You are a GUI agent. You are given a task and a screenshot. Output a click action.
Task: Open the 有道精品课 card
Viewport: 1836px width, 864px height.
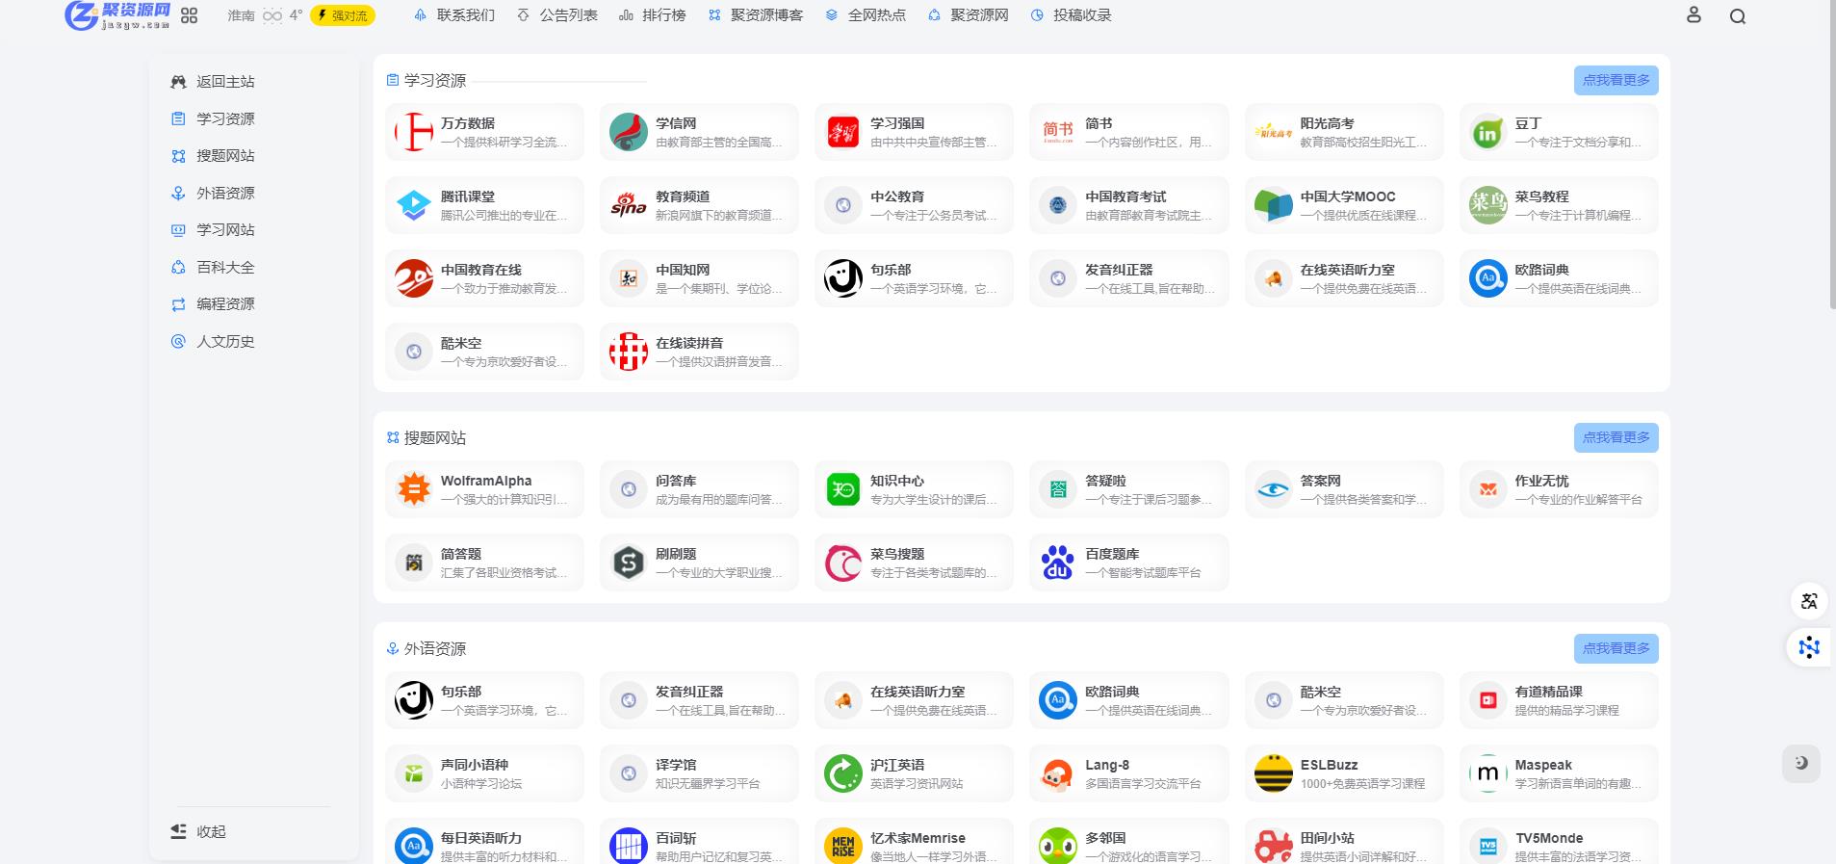click(x=1559, y=700)
